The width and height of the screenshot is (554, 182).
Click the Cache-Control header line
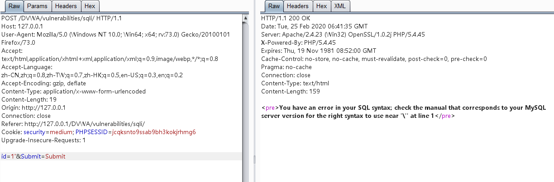tap(374, 59)
